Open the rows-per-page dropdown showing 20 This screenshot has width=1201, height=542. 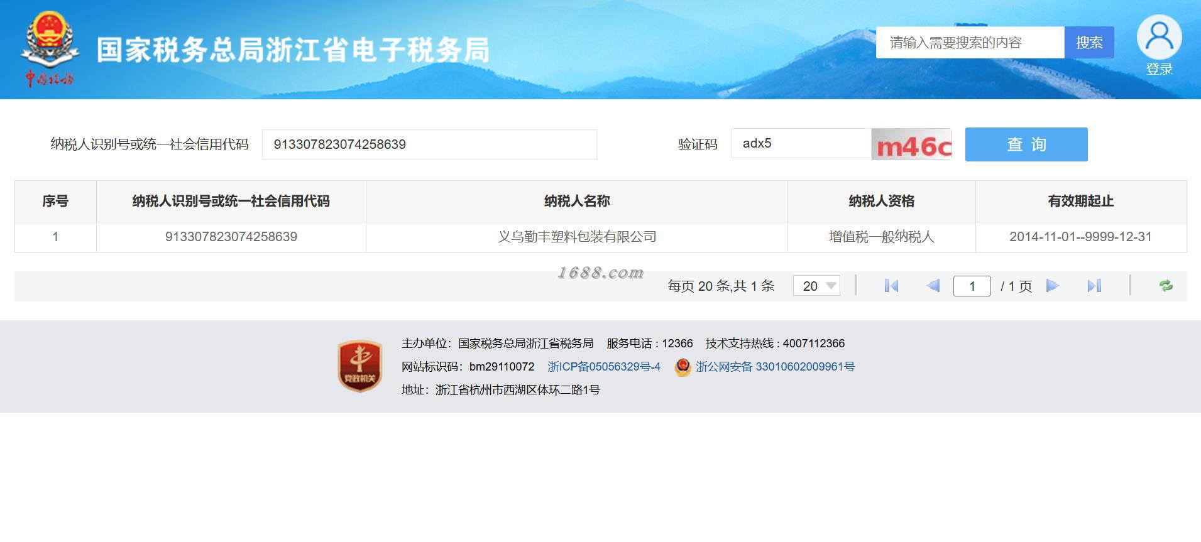point(816,286)
